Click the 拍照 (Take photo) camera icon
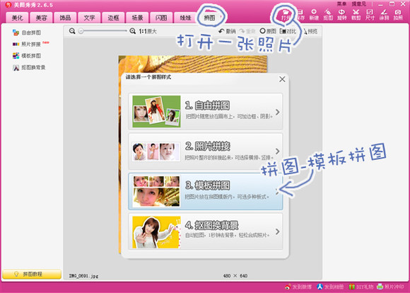The height and width of the screenshot is (293, 410). point(398,15)
